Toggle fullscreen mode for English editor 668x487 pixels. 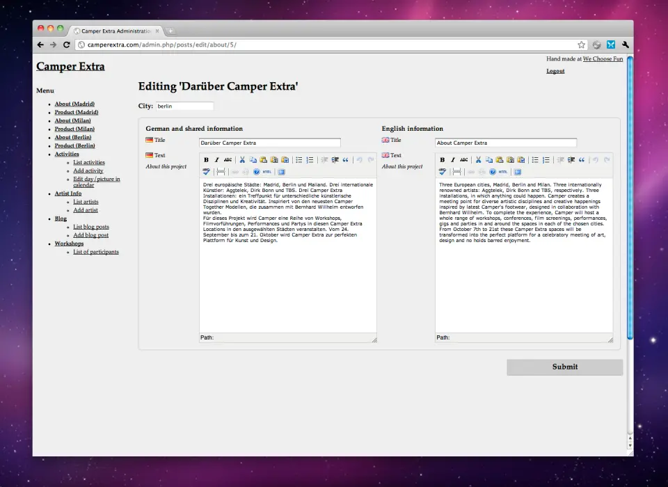point(518,172)
